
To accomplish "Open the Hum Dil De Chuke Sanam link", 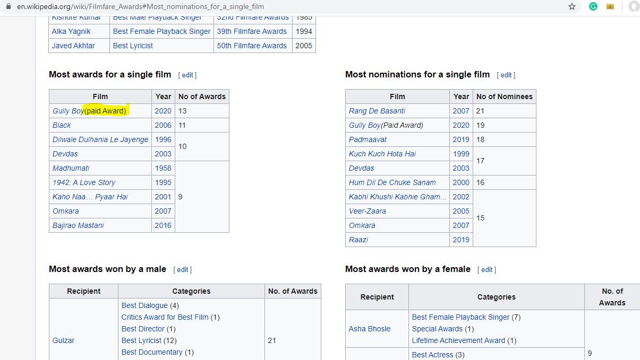I will [392, 182].
